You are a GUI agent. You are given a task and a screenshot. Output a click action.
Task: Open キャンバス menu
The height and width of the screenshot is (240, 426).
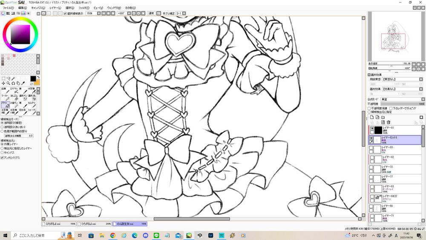tap(38, 8)
